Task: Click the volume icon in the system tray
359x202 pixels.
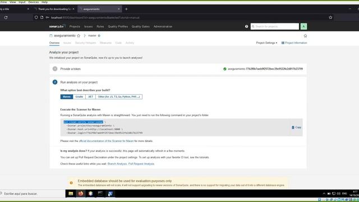Action: point(339,194)
